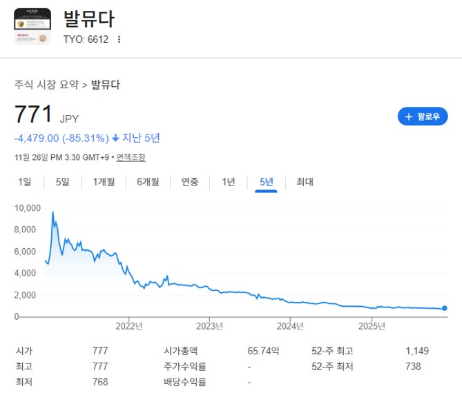Screen dimensions: 462x395
Task: Select the 1년 time range tab
Action: point(229,182)
